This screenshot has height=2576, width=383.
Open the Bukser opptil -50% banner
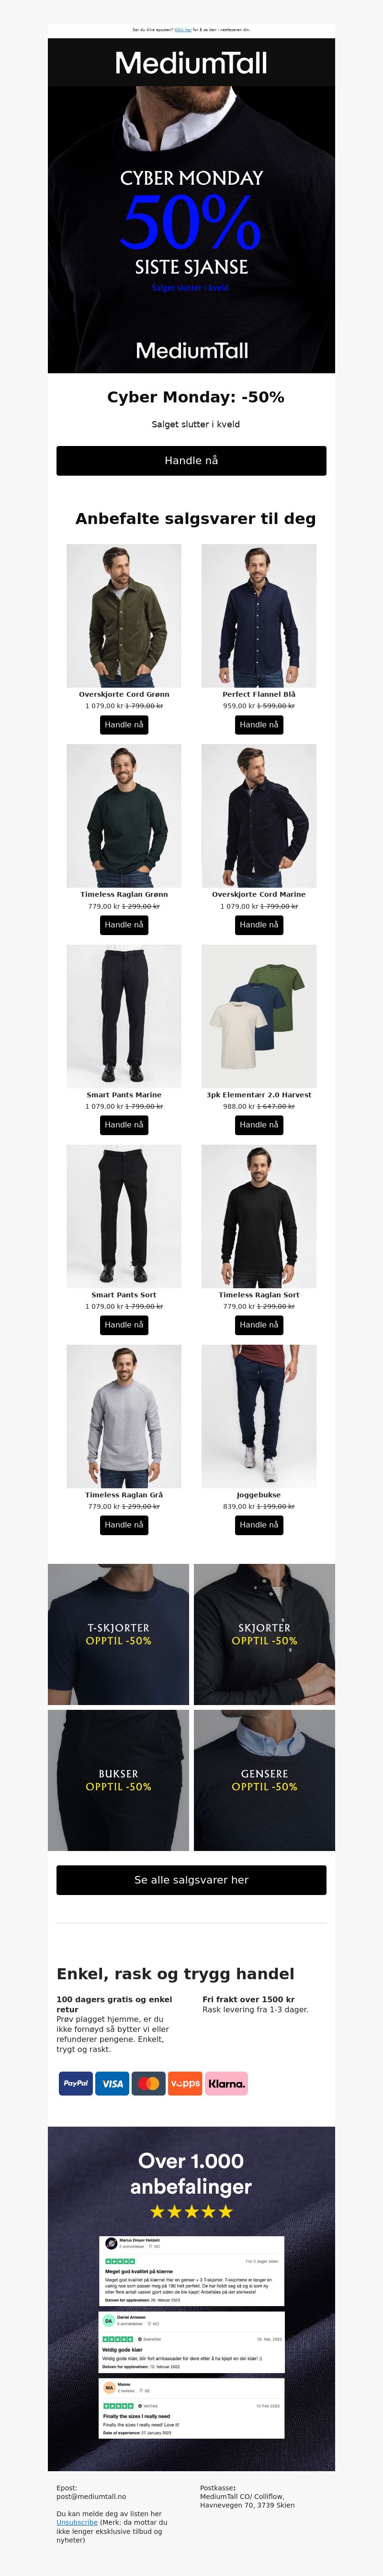click(118, 1780)
